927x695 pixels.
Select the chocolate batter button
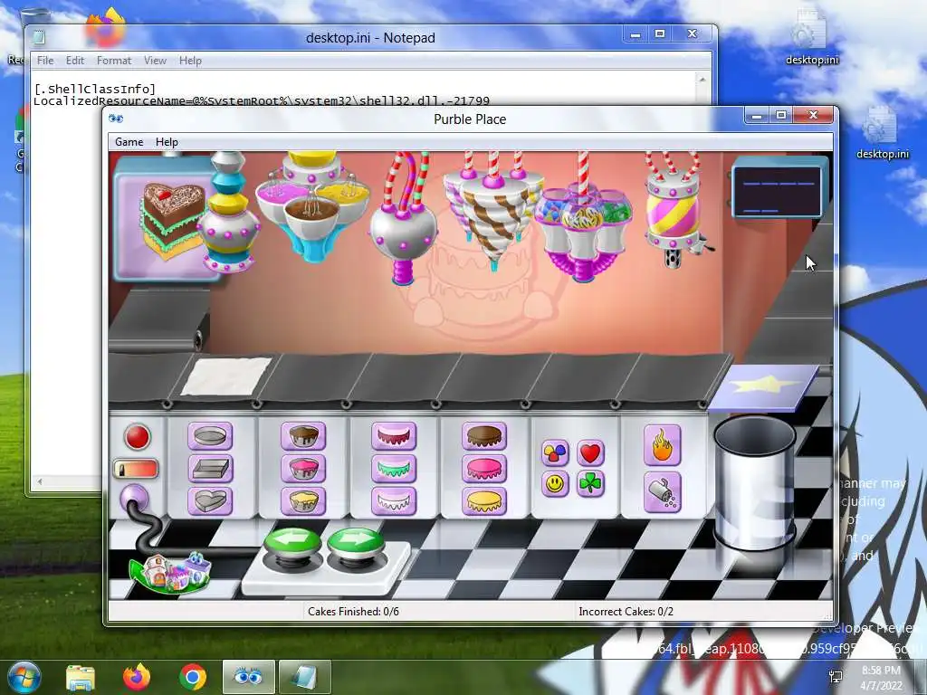pos(303,436)
